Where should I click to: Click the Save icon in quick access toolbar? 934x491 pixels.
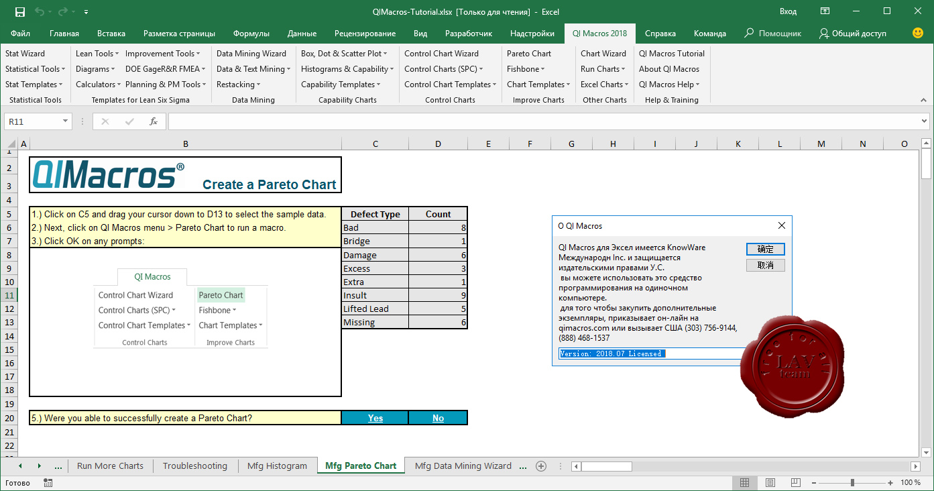click(19, 11)
